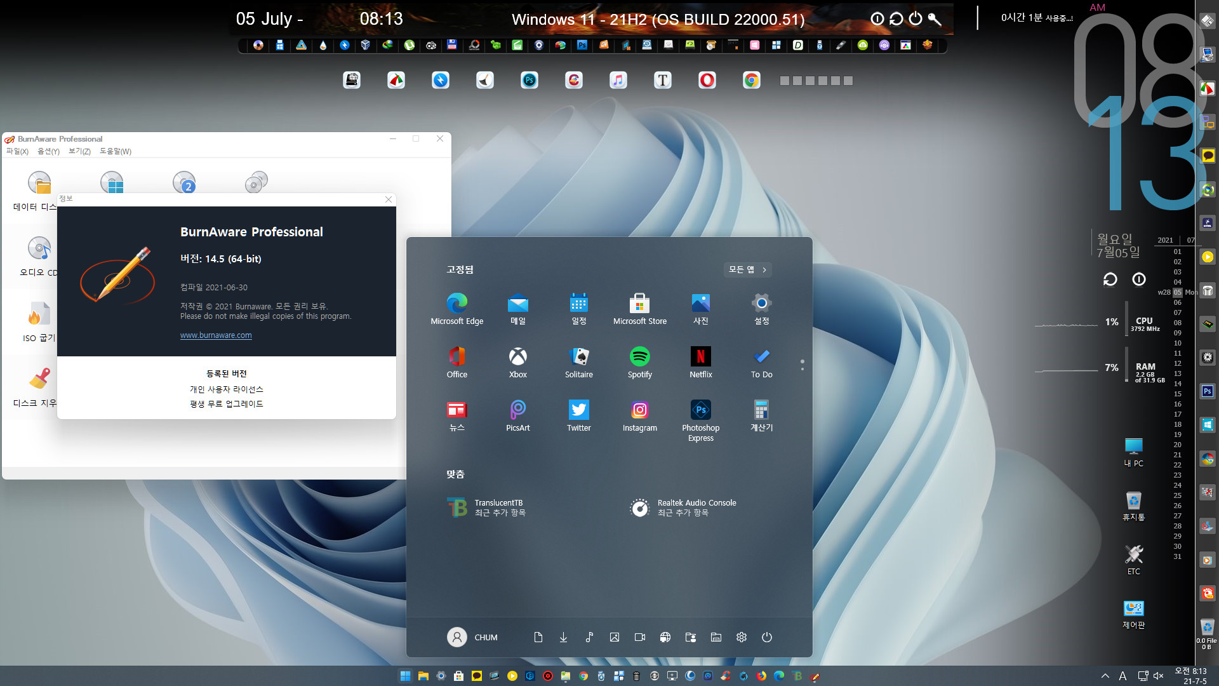The height and width of the screenshot is (686, 1219).
Task: Open File Explorer from the taskbar
Action: tap(423, 676)
